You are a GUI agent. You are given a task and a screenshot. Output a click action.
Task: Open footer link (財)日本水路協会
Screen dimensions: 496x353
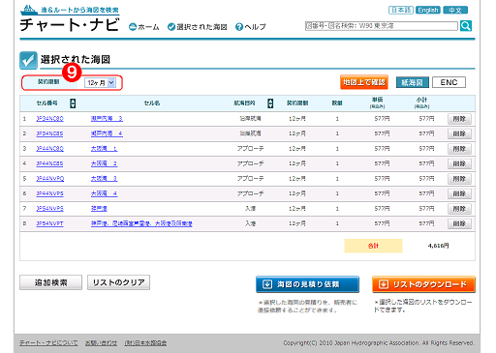tap(145, 343)
